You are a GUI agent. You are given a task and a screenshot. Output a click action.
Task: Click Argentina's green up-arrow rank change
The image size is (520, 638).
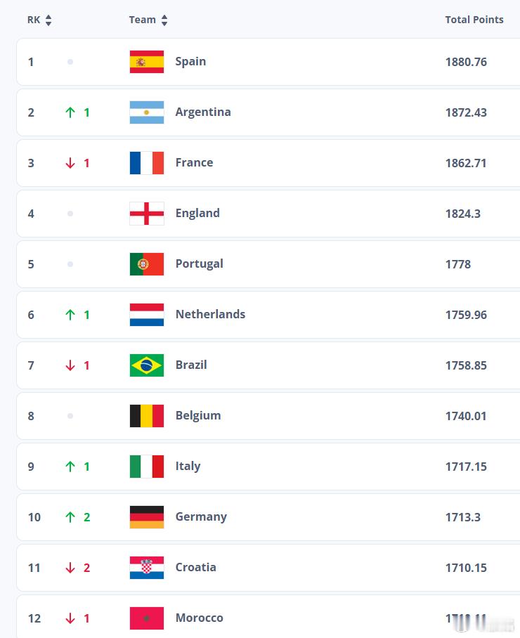coord(70,112)
